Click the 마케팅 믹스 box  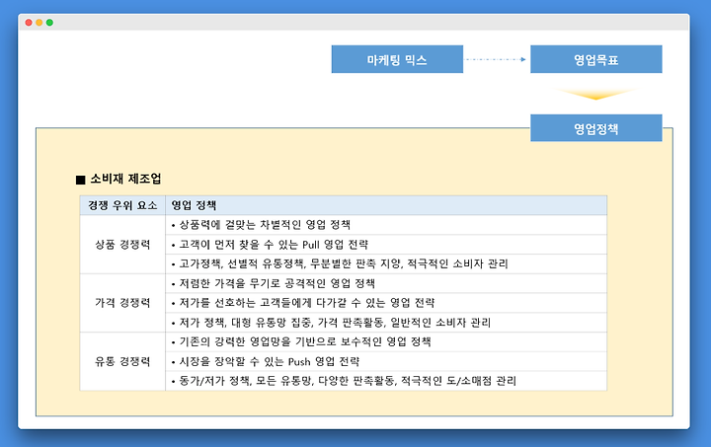(x=397, y=59)
